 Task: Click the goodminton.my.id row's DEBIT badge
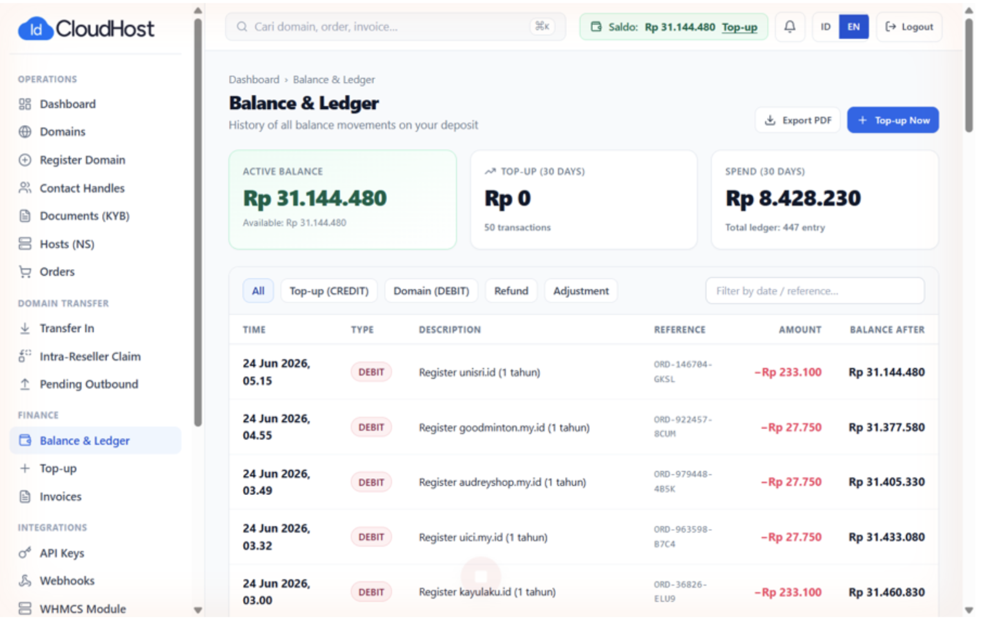point(371,428)
